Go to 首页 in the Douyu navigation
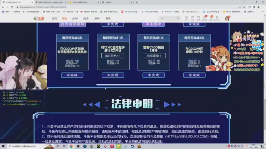Screen dimensions: 266x149 [x=55, y=19]
